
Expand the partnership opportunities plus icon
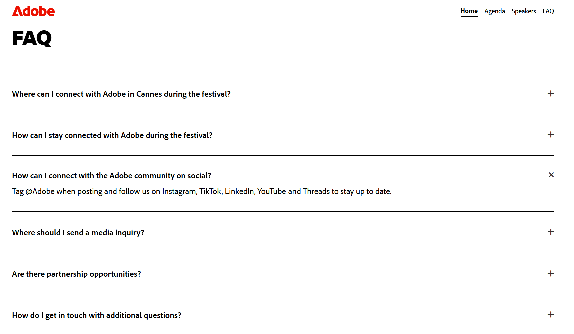coord(551,274)
